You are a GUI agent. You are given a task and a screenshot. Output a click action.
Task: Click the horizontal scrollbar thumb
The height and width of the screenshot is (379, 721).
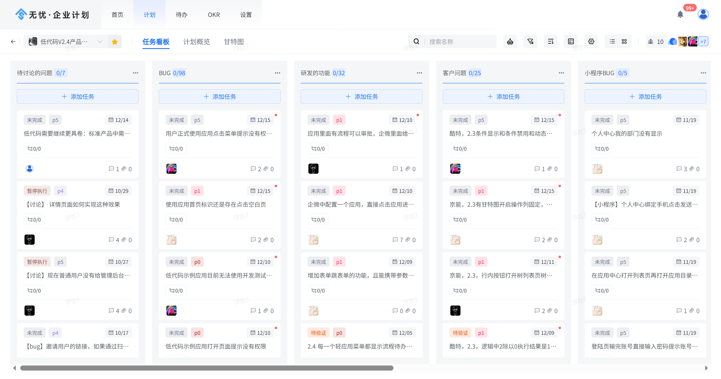pos(207,368)
